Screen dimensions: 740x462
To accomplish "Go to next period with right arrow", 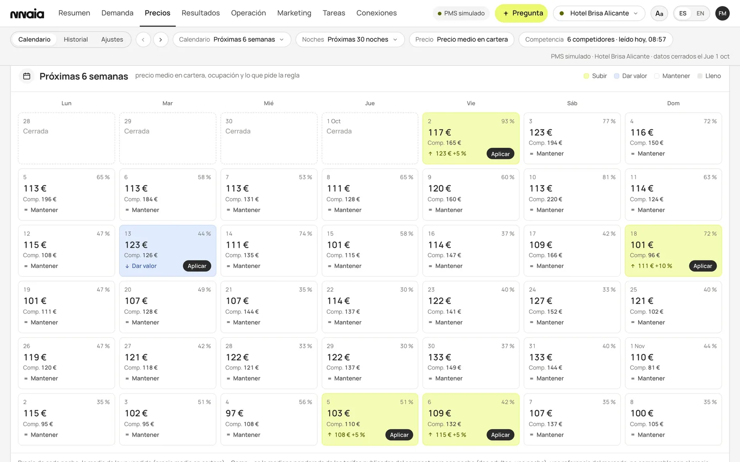I will click(x=160, y=40).
